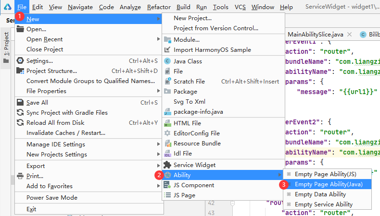The height and width of the screenshot is (216, 380).
Task: Click the Settings gear icon
Action: (20, 60)
